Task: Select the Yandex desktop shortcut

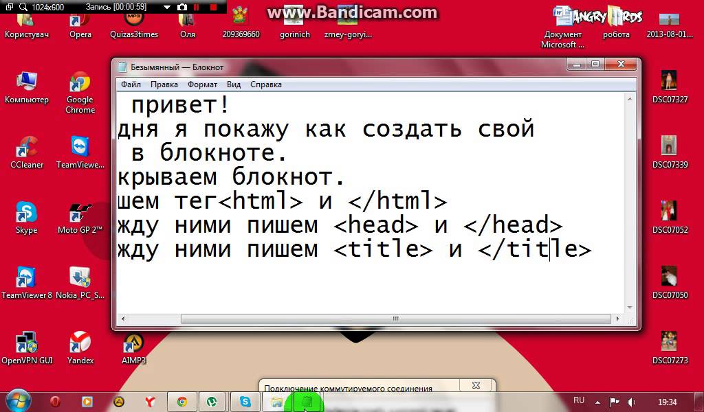Action: coord(80,348)
